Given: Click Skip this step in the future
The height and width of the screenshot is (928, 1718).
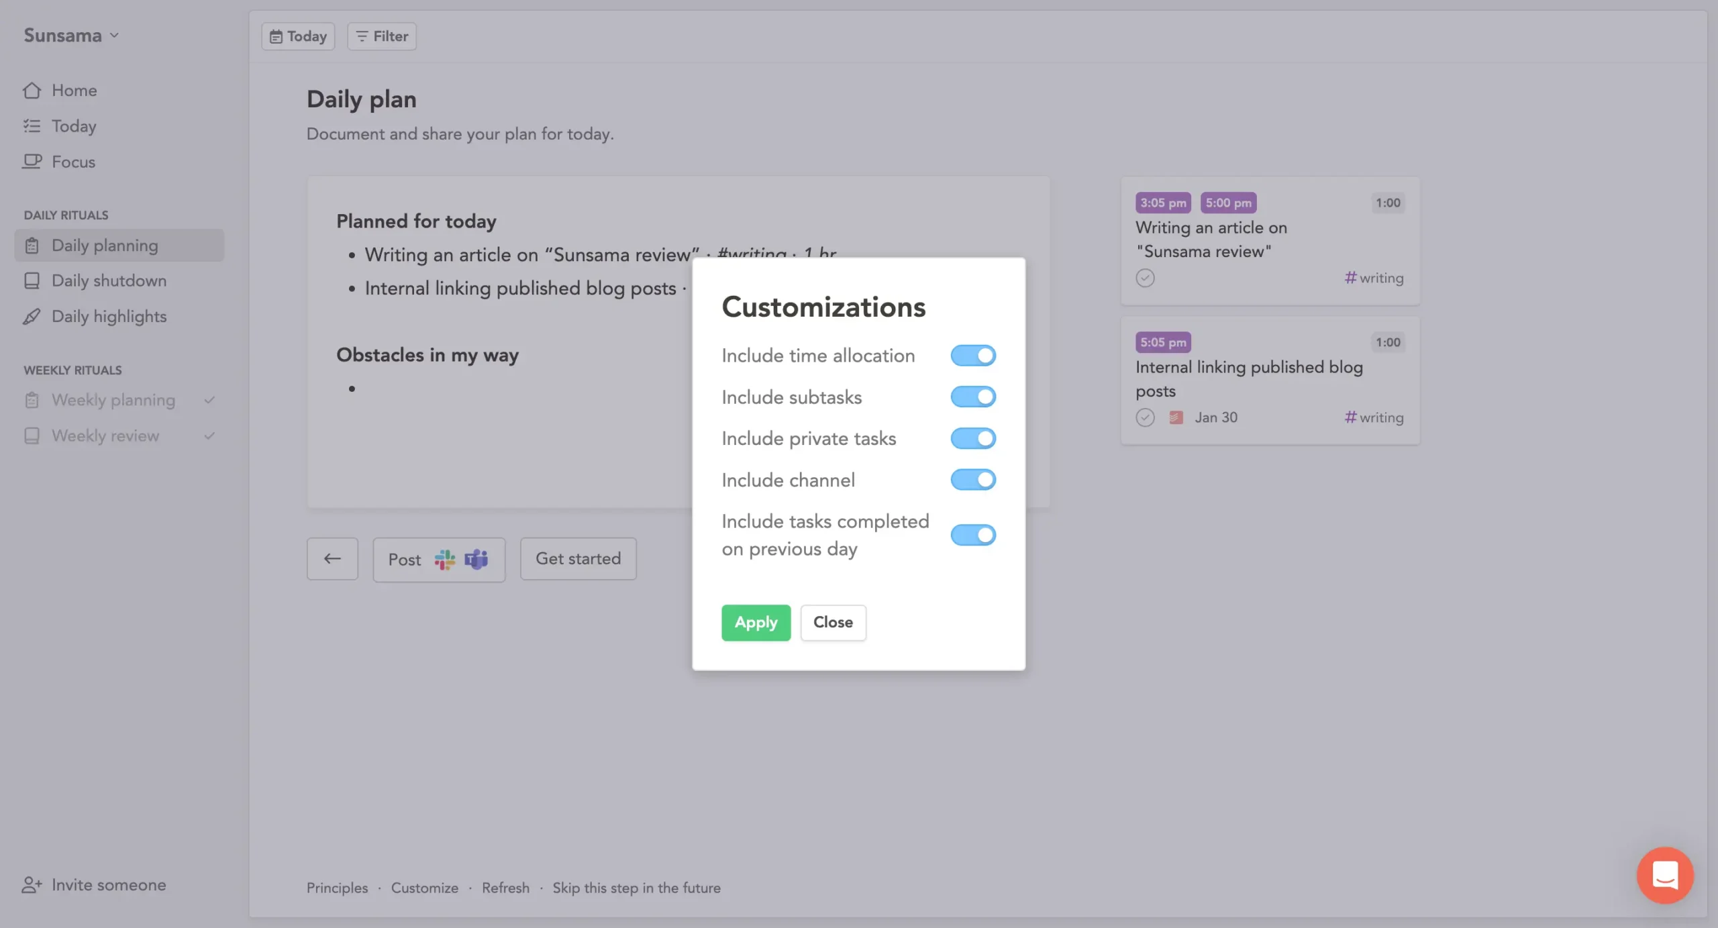Looking at the screenshot, I should tap(636, 887).
